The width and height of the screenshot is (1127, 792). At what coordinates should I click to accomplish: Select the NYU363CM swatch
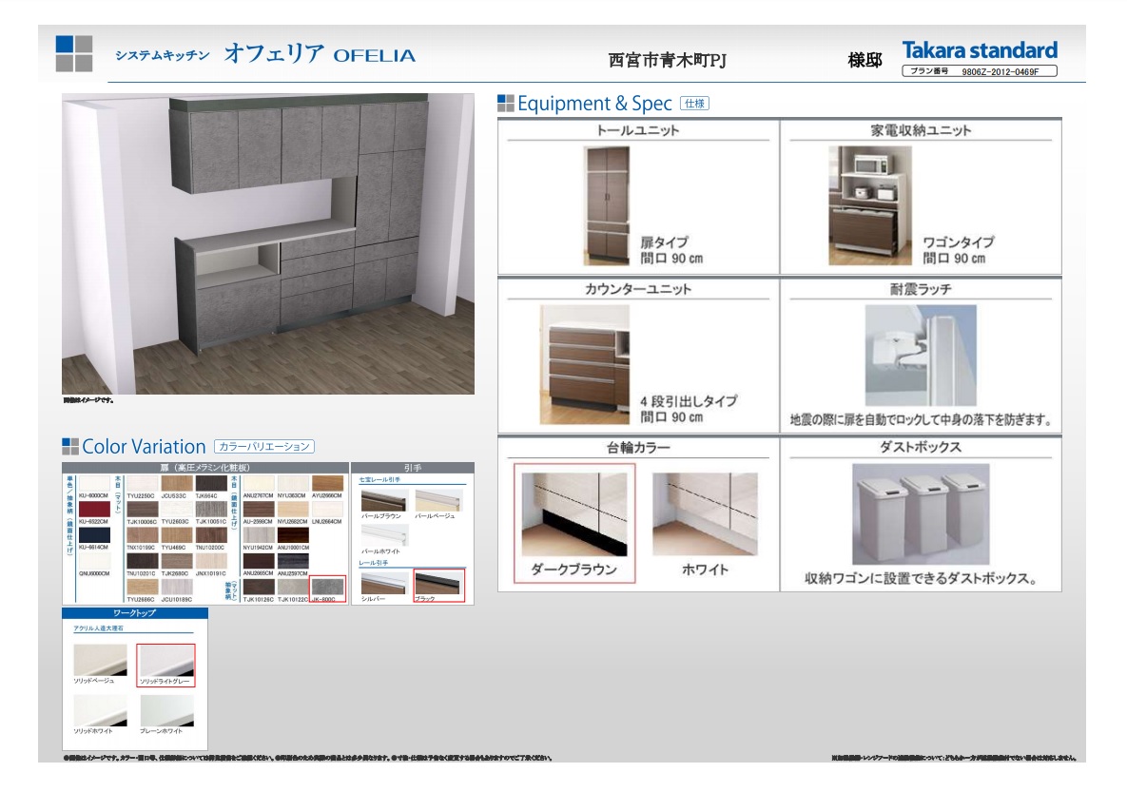click(293, 483)
